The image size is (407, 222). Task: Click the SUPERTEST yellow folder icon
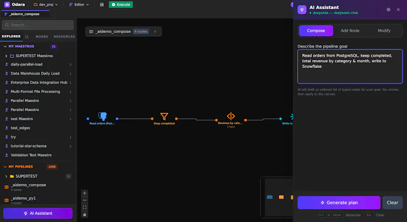pos(12,176)
